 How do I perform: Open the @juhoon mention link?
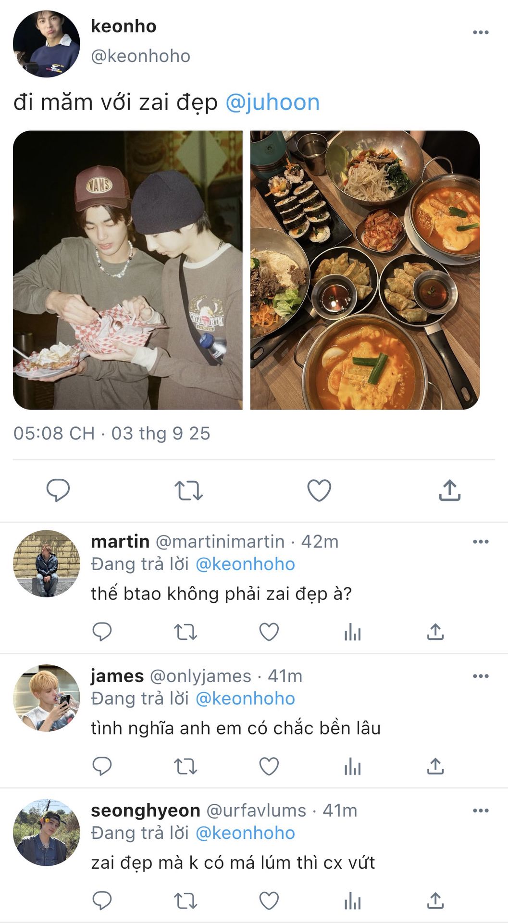273,102
